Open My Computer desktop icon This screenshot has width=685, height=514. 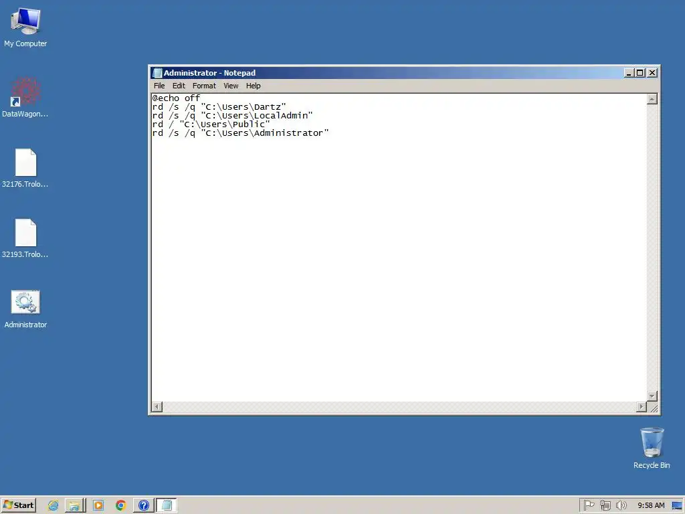tap(25, 27)
